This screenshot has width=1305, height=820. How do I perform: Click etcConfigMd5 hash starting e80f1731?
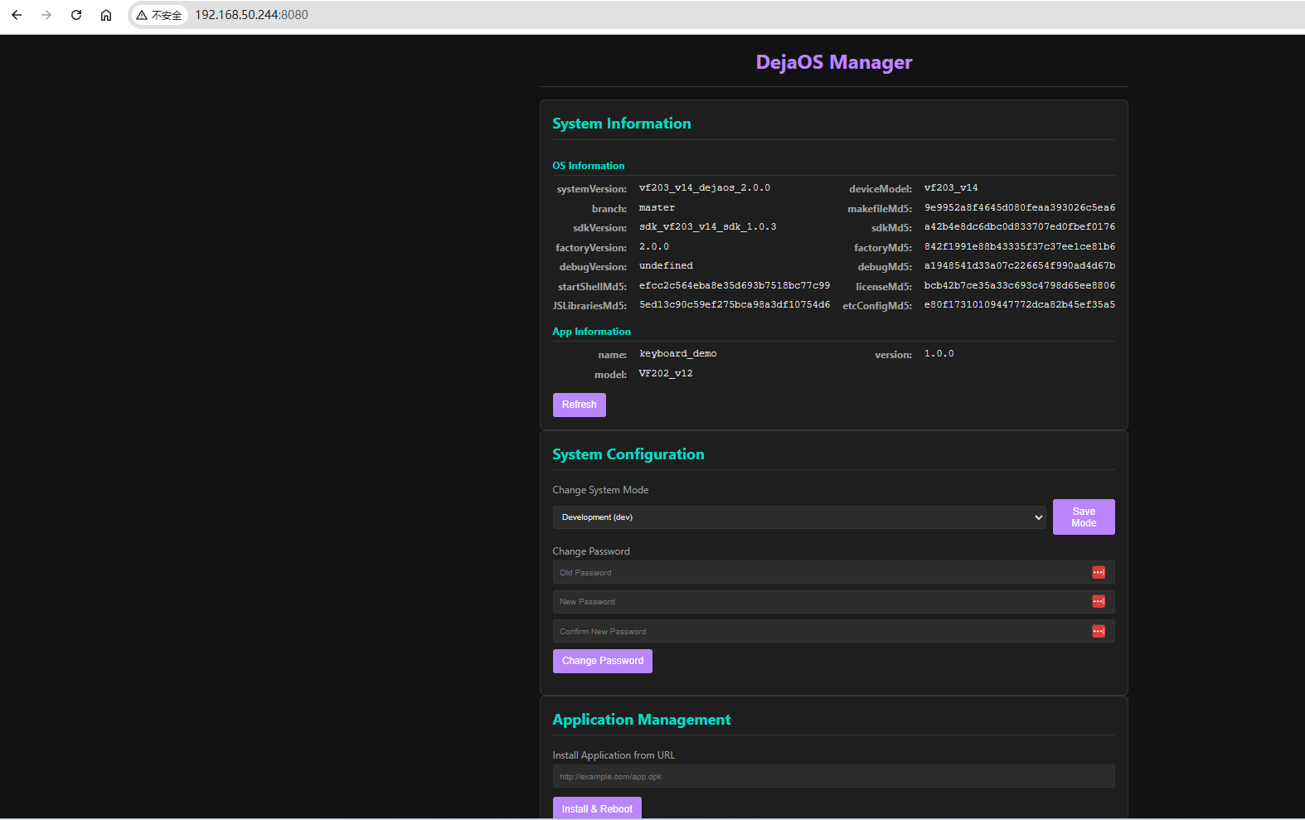1020,305
